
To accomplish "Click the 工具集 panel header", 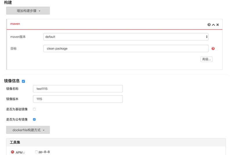I will tap(116, 142).
